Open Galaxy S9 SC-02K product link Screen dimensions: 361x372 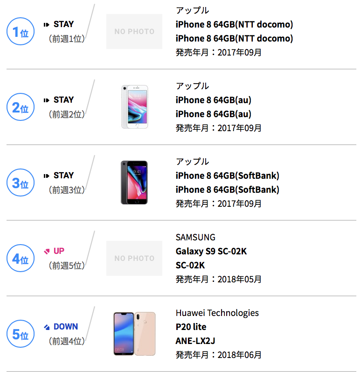tap(211, 251)
